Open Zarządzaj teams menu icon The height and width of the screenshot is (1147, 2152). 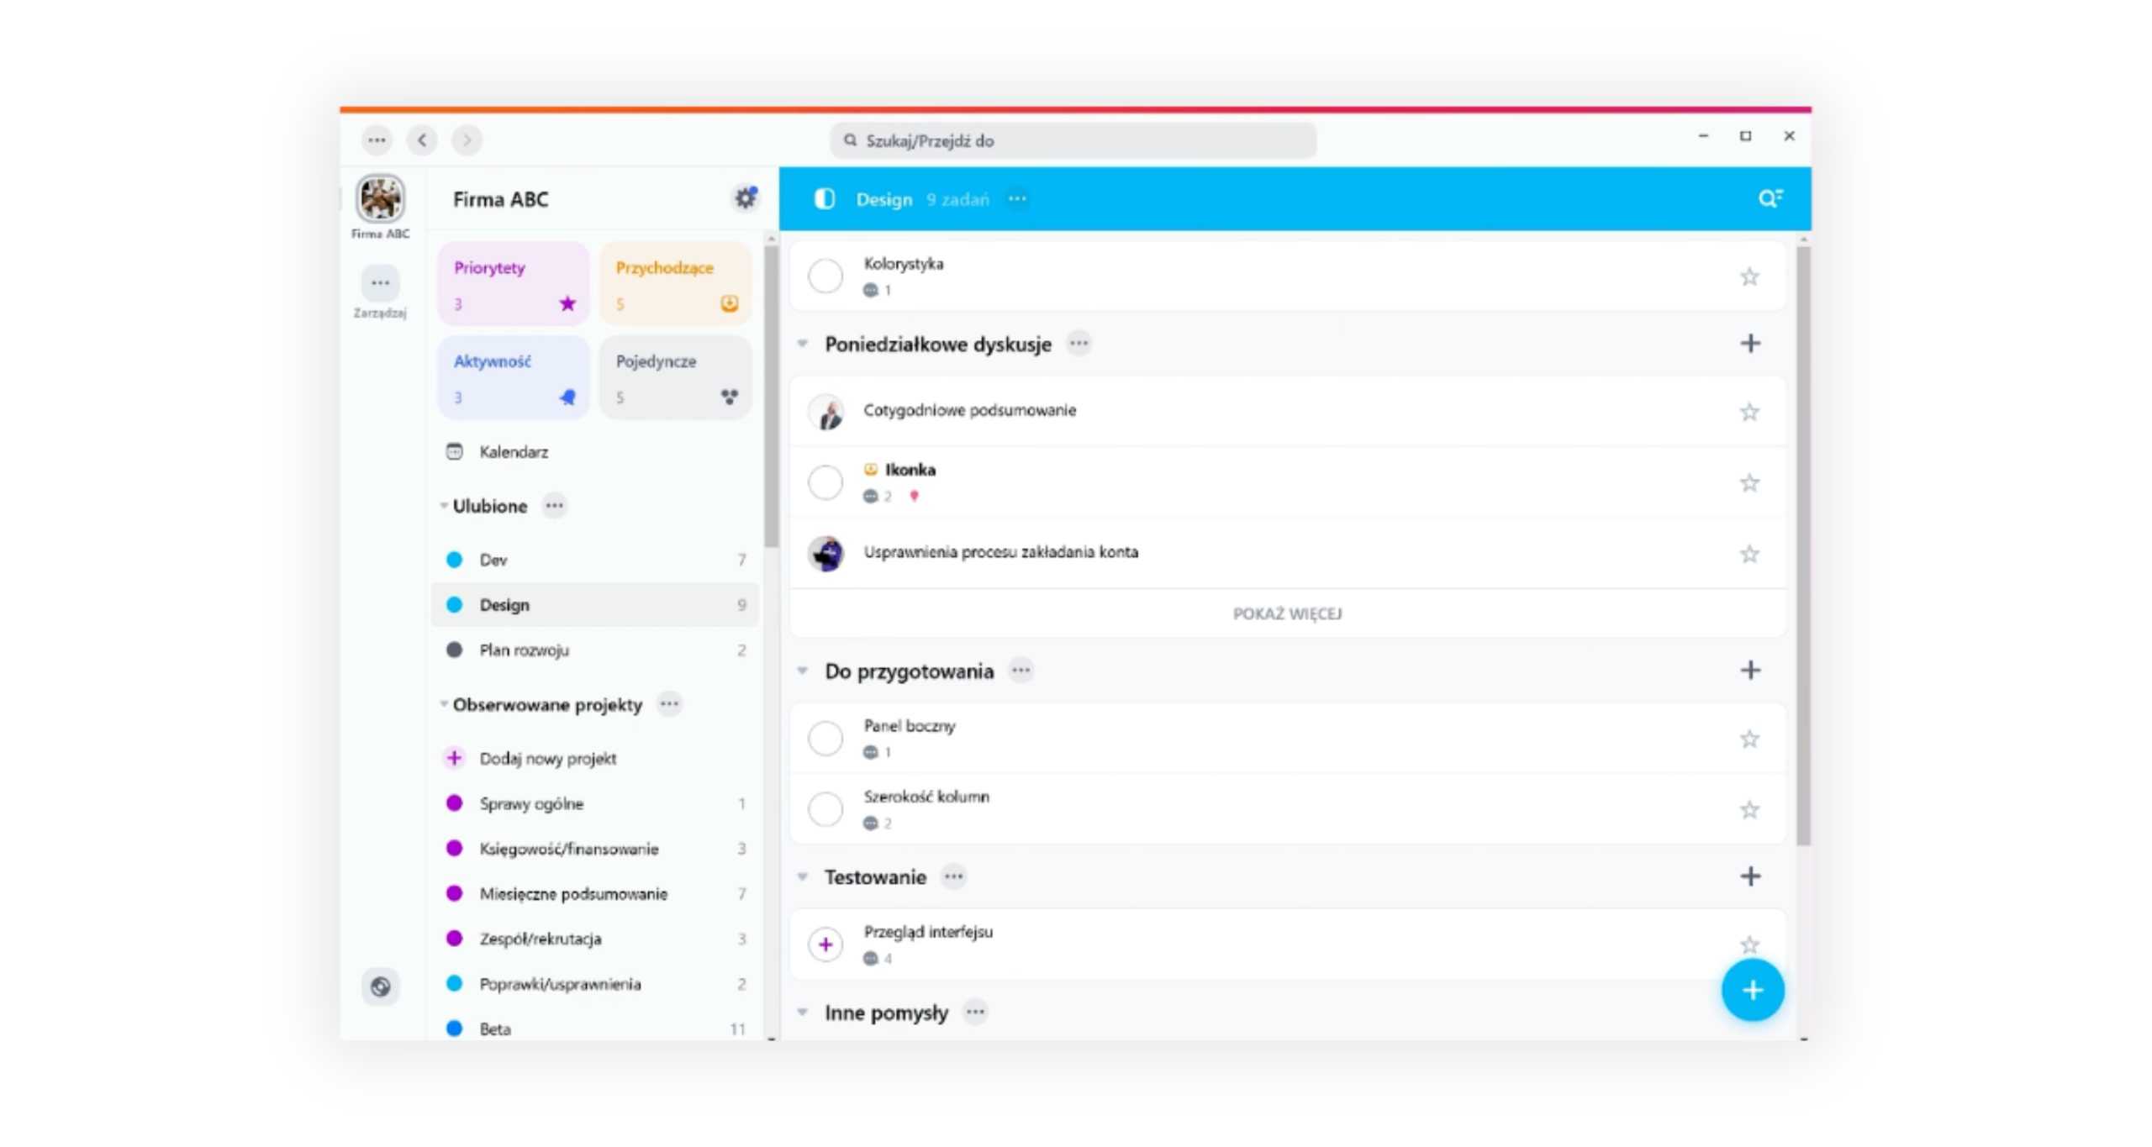(x=380, y=282)
